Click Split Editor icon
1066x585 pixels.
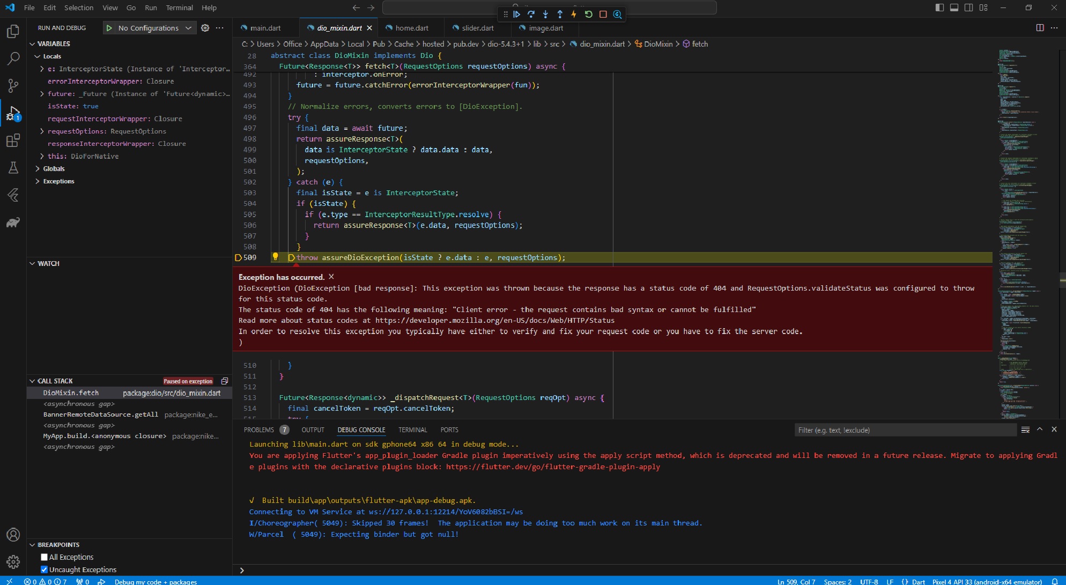[1040, 28]
